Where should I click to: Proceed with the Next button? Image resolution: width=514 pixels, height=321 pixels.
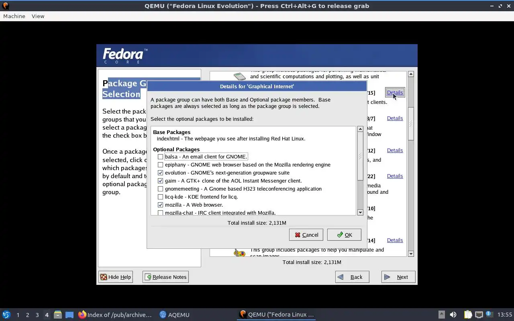click(x=398, y=277)
